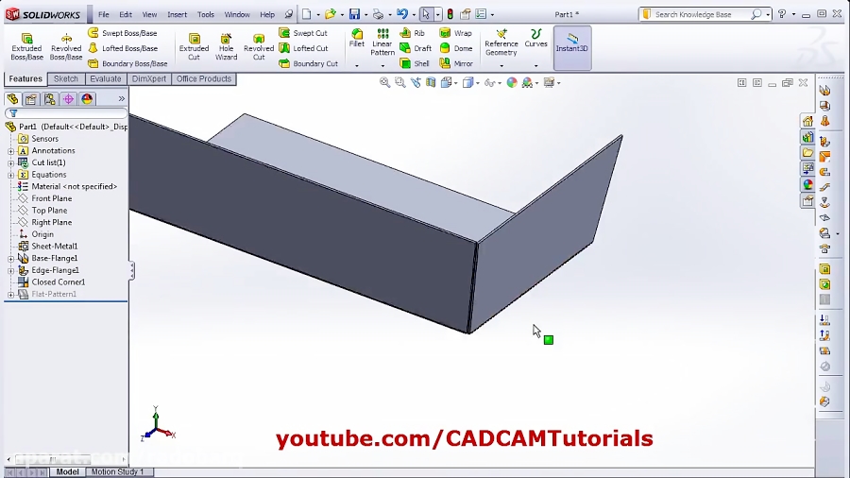Expand the Base-Flange1 feature

click(10, 259)
